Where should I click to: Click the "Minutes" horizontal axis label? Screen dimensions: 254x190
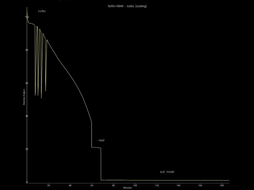[x=127, y=188]
